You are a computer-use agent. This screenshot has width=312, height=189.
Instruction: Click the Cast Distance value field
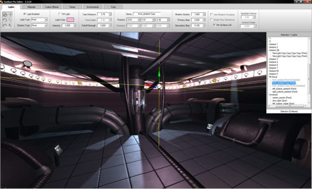click(103, 14)
